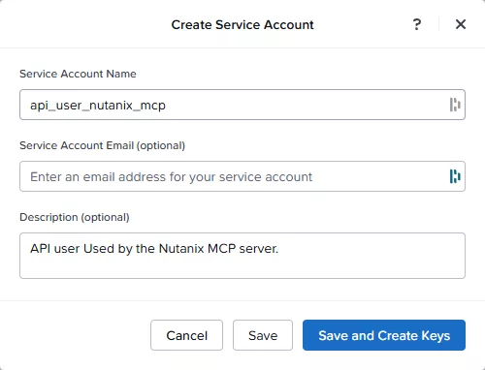Click password manager icon in Service Account Email field

tap(455, 176)
